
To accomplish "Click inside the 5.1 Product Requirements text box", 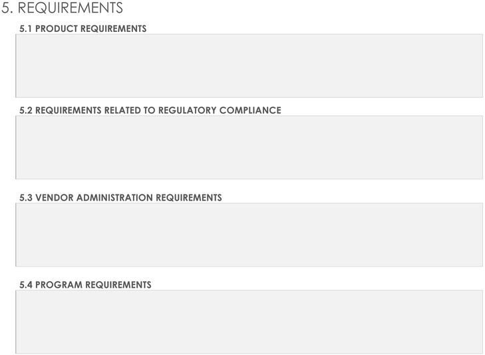I will click(x=249, y=66).
